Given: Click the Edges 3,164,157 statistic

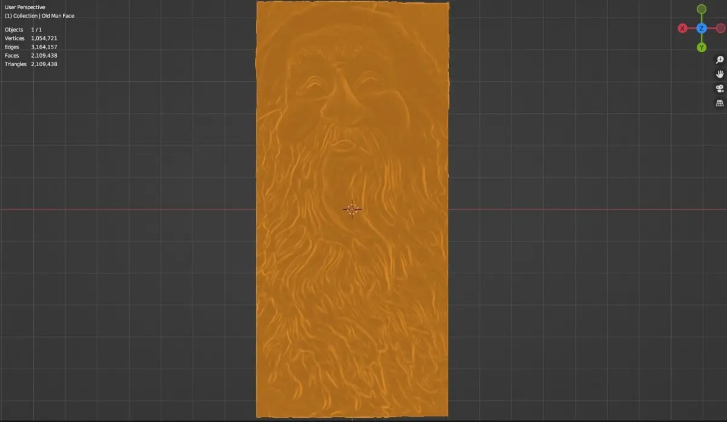Looking at the screenshot, I should point(31,47).
